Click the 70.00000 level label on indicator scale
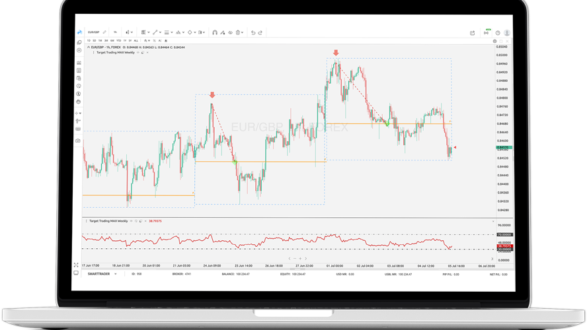The height and width of the screenshot is (330, 587). pos(504,234)
